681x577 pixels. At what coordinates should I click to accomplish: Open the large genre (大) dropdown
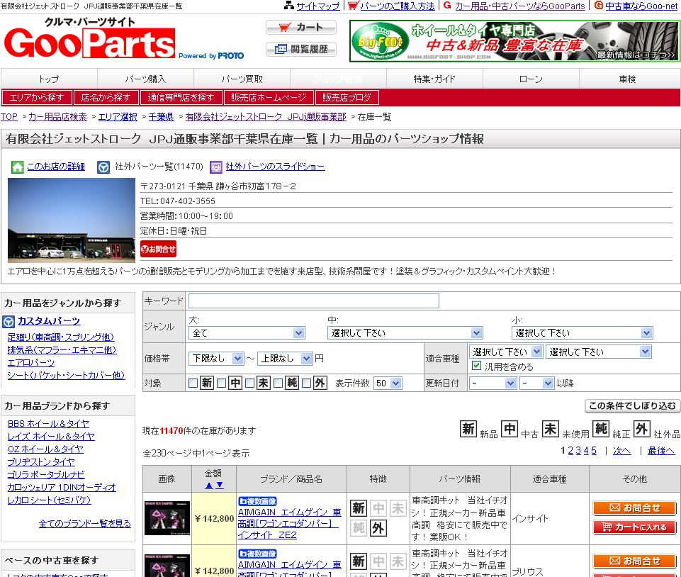[x=247, y=333]
